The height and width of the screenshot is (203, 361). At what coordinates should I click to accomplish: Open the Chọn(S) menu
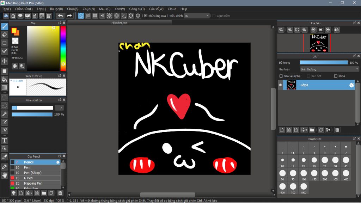73,9
